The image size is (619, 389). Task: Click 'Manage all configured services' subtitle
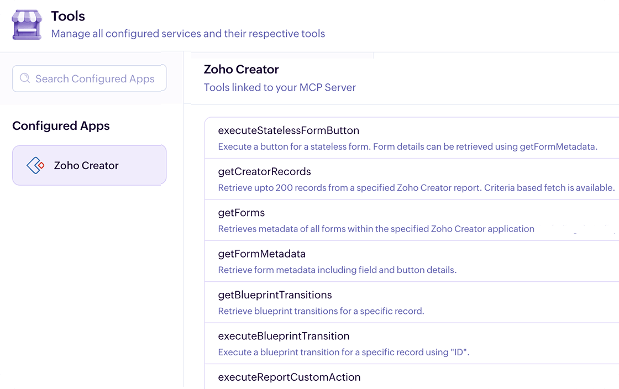click(188, 34)
